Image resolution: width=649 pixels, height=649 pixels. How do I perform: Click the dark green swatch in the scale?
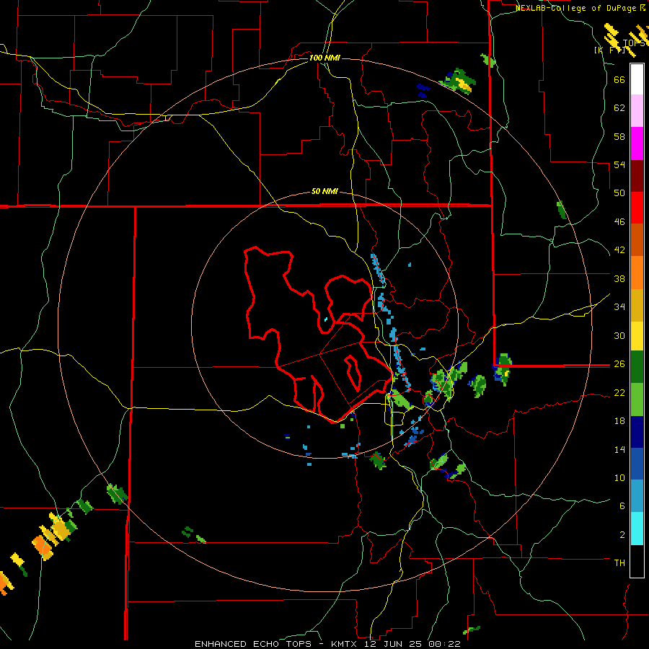pos(637,367)
